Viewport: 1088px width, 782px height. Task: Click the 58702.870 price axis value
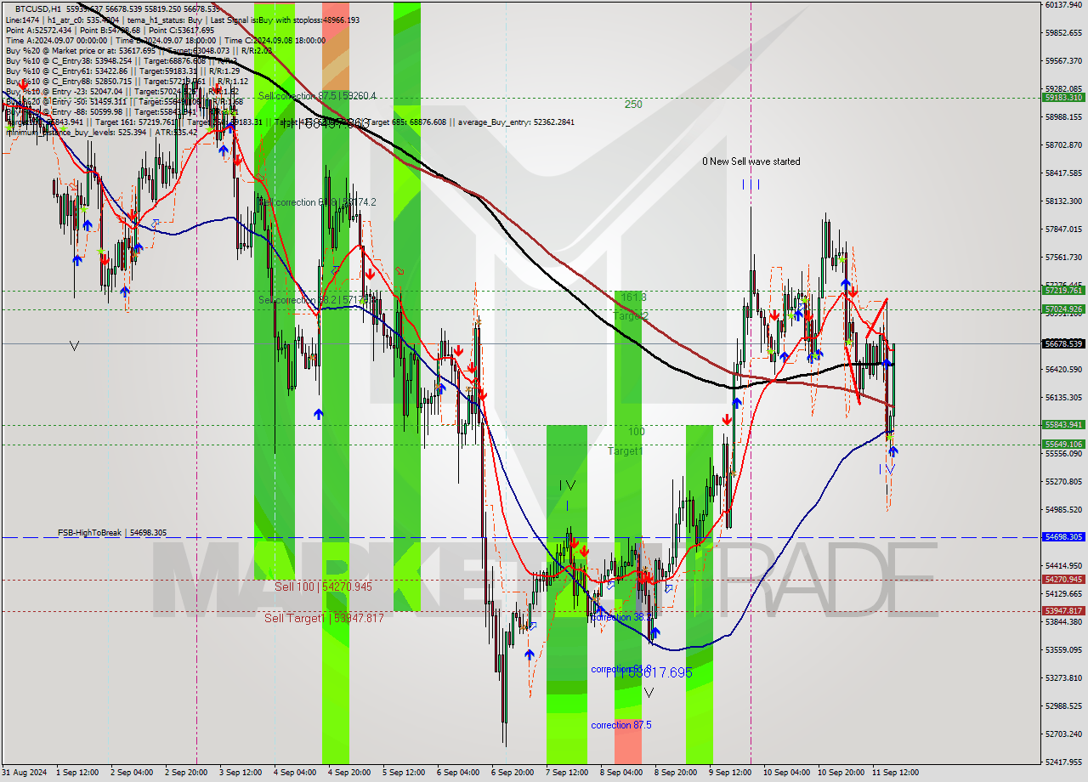click(1063, 144)
